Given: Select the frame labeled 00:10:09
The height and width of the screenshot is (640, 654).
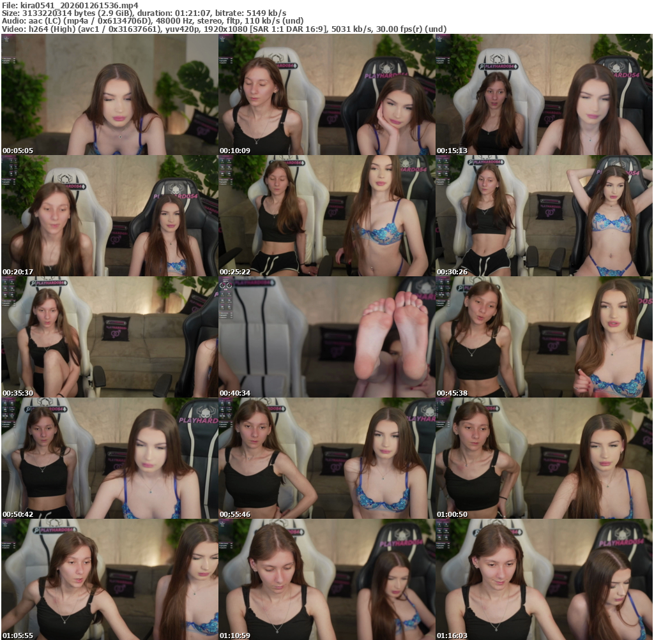Looking at the screenshot, I should pyautogui.click(x=326, y=94).
